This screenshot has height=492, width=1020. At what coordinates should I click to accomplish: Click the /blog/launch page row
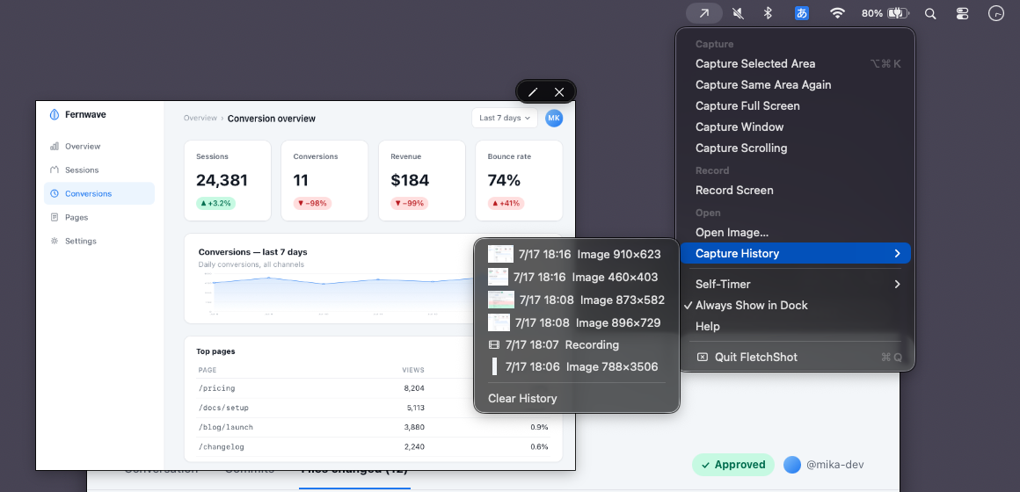(x=373, y=427)
